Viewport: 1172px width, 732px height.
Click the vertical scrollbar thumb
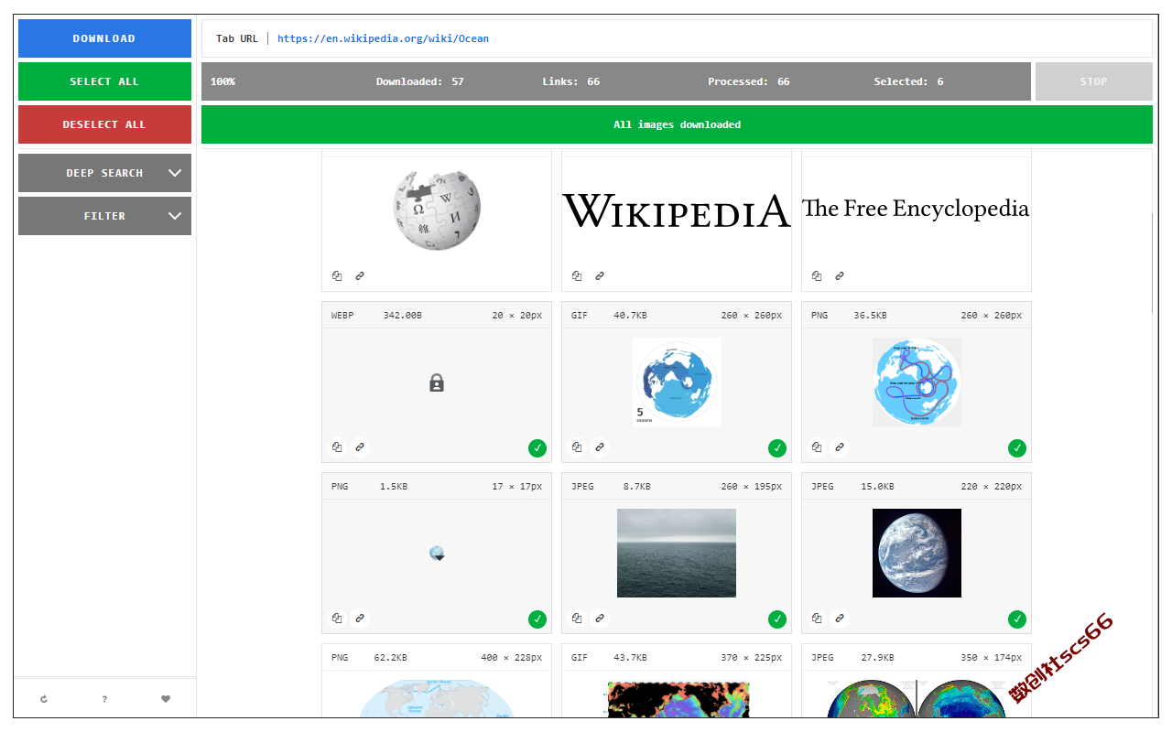pos(1154,263)
